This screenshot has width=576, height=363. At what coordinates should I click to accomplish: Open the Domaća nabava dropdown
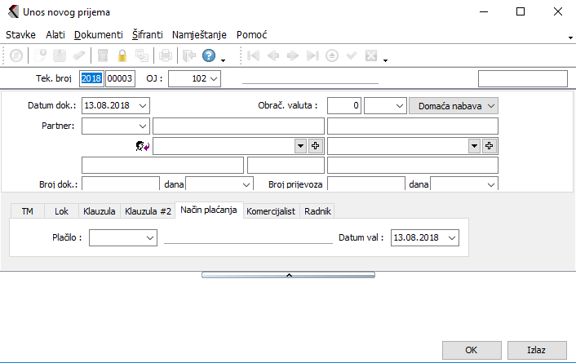click(x=490, y=105)
